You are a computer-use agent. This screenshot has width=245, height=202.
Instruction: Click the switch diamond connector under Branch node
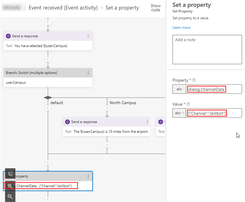(48, 98)
